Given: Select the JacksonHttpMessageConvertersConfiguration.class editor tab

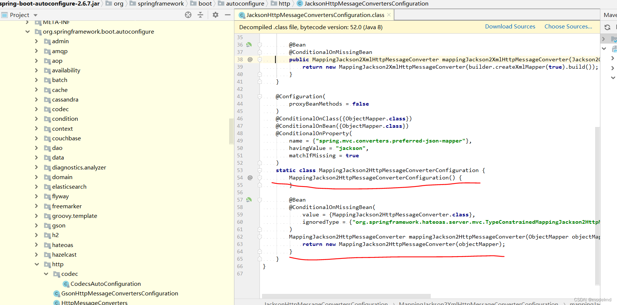Looking at the screenshot, I should [315, 15].
